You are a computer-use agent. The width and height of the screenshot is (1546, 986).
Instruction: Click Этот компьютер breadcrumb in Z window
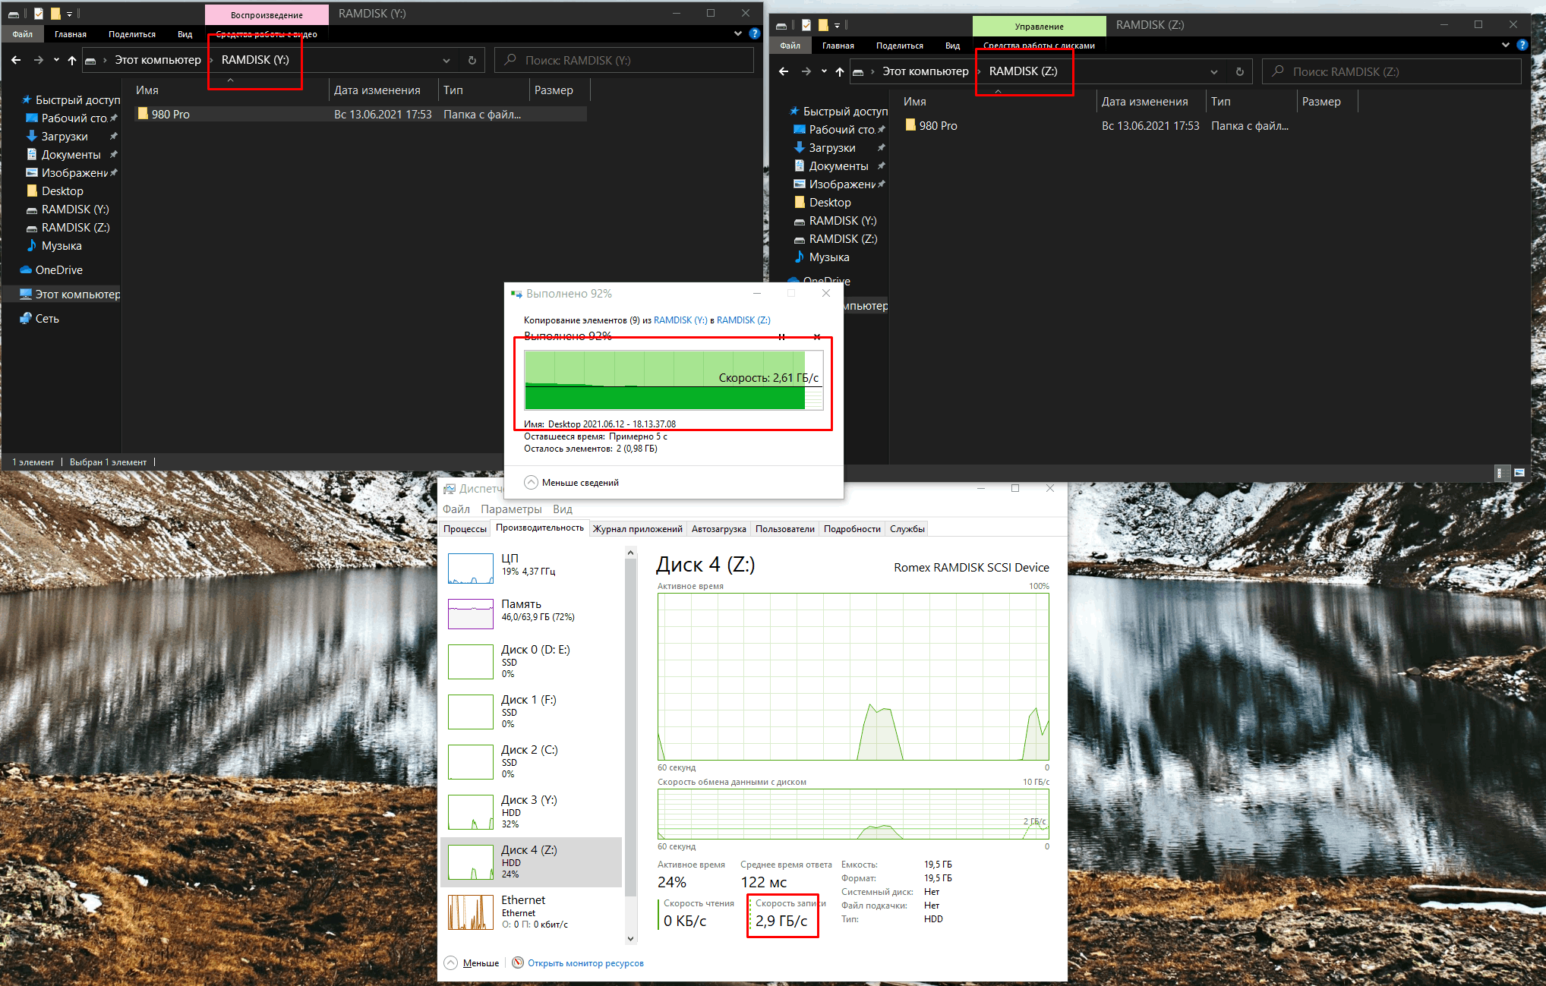pyautogui.click(x=926, y=71)
